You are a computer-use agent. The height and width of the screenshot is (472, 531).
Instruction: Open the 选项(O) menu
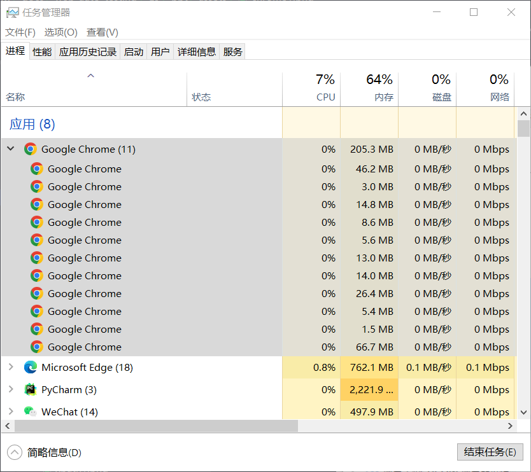[x=61, y=32]
